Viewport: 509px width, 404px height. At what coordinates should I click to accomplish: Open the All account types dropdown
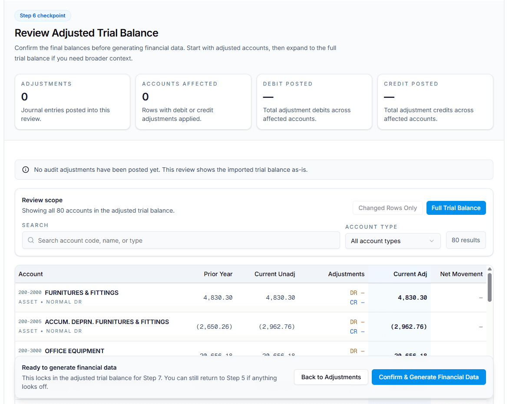393,241
